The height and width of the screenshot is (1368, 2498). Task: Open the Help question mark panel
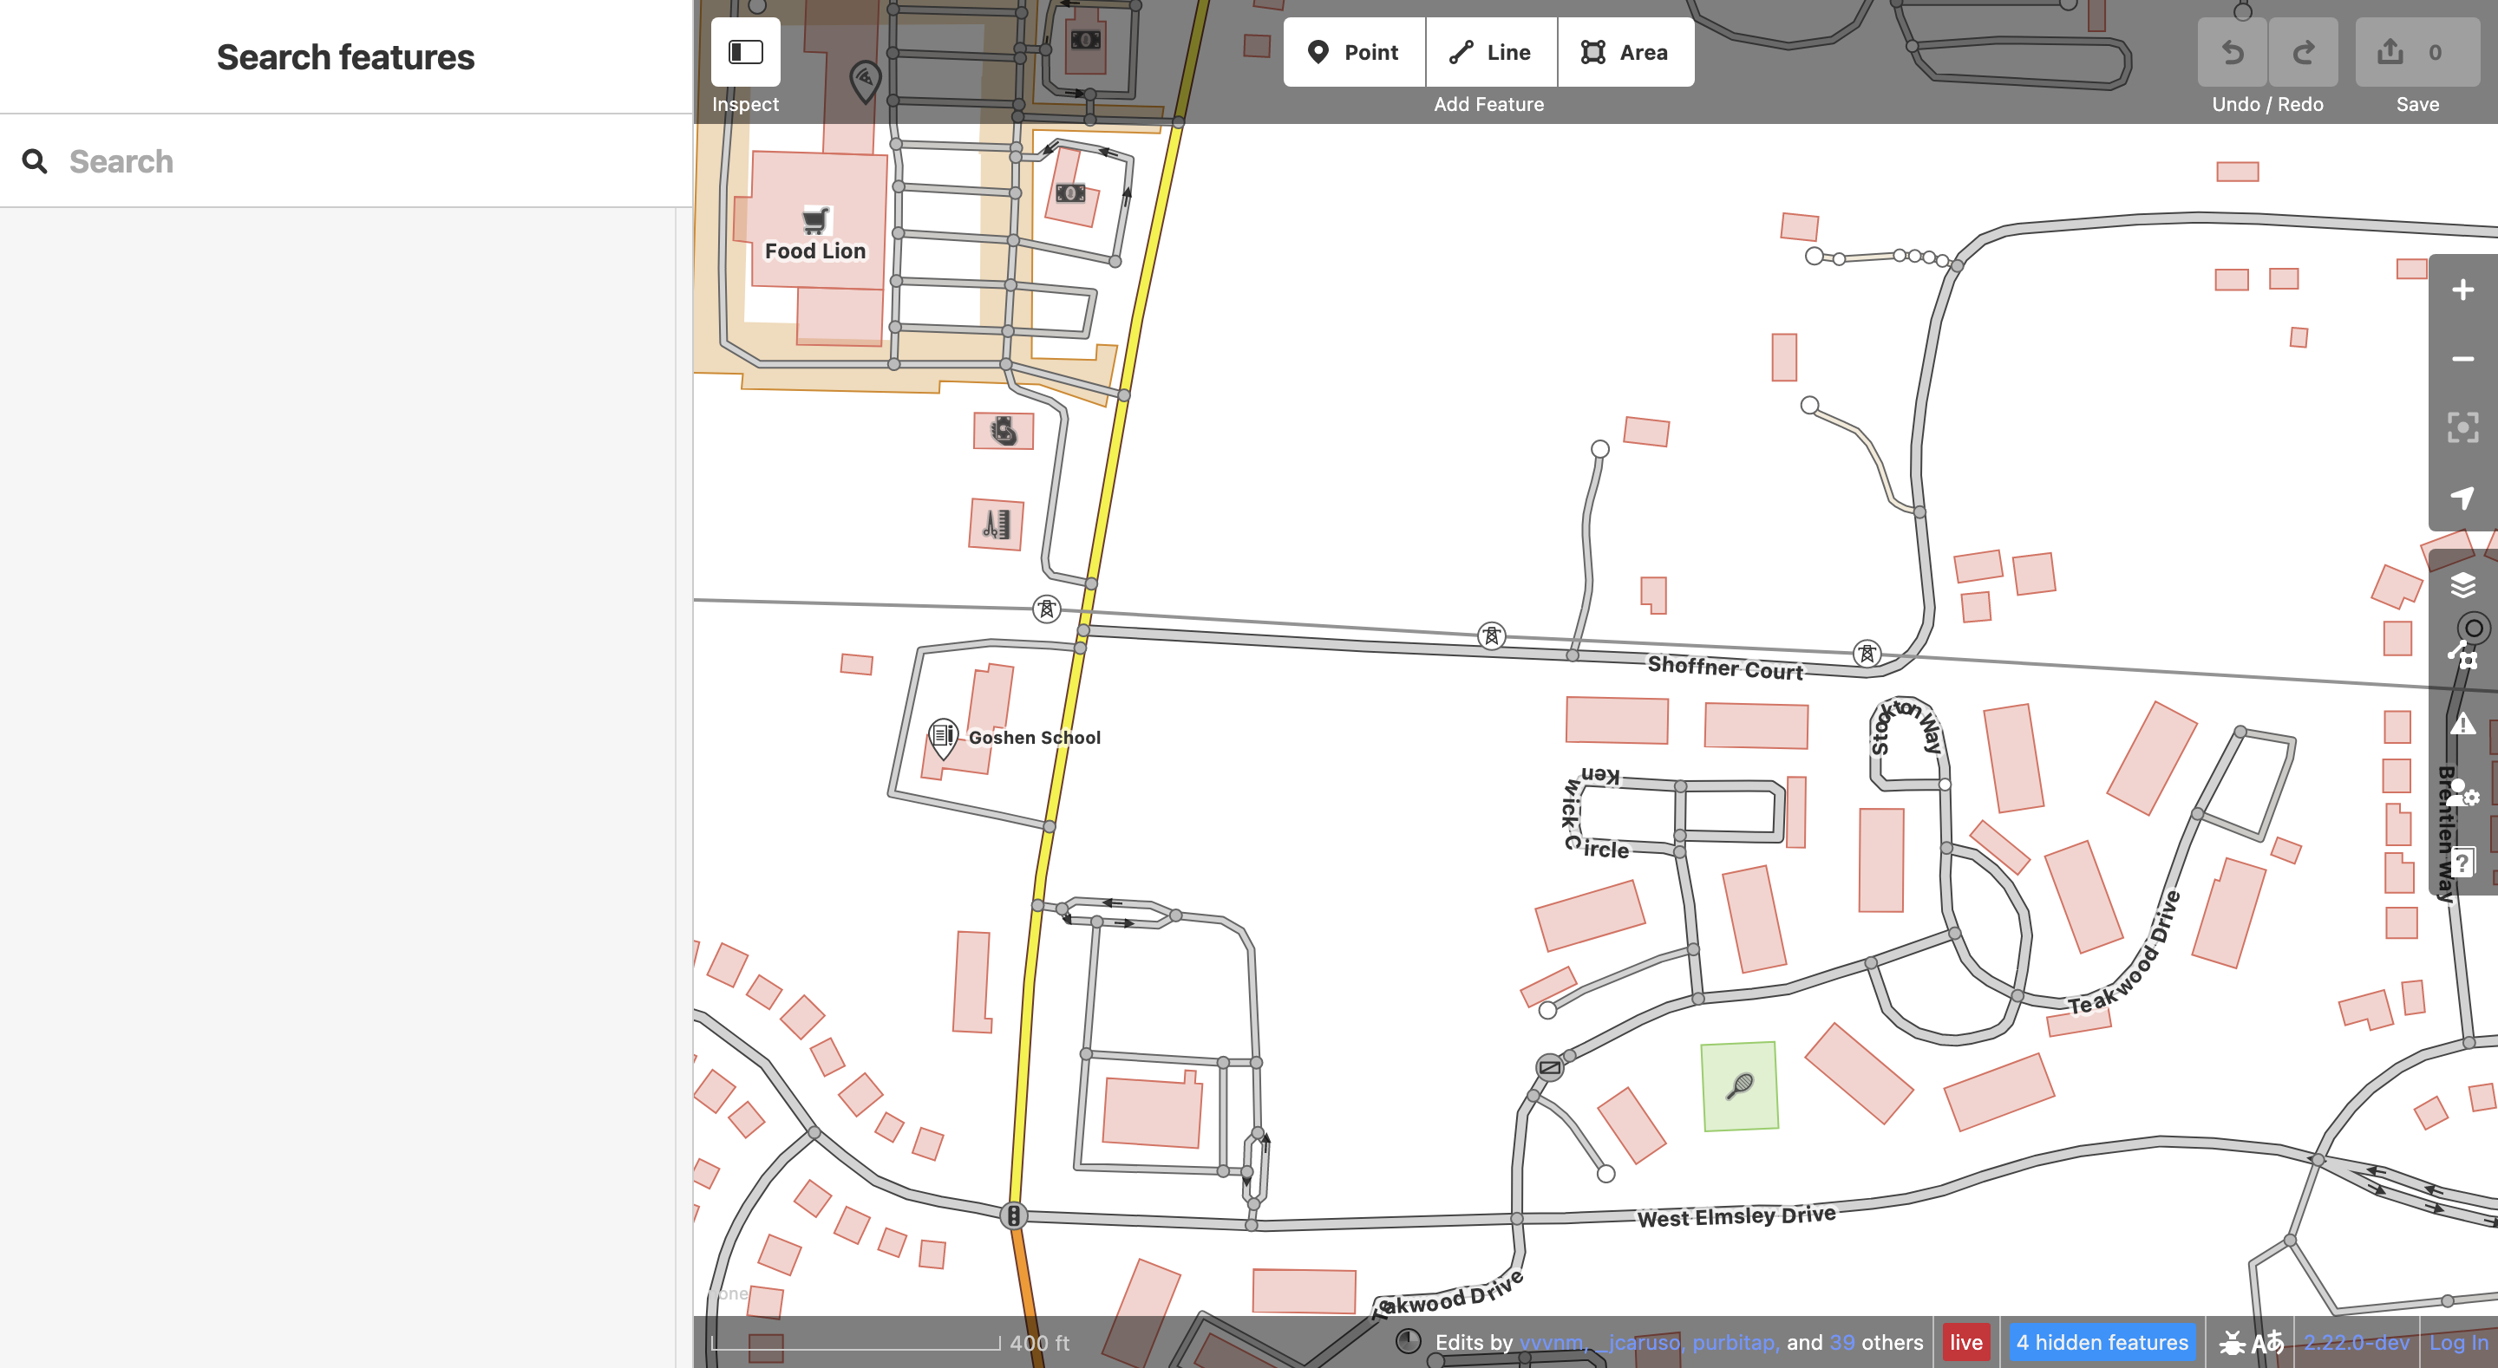2462,862
